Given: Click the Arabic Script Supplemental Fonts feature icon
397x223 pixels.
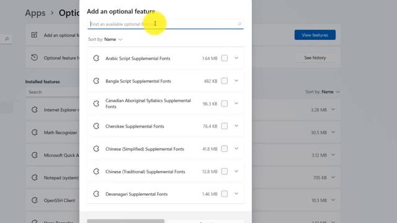Looking at the screenshot, I should coord(96,58).
